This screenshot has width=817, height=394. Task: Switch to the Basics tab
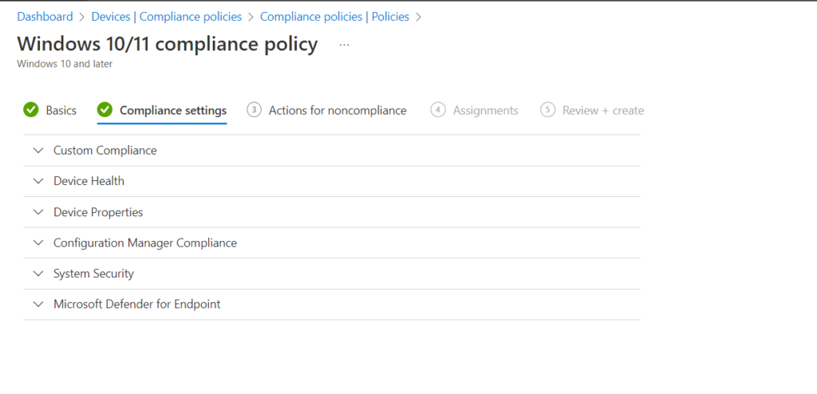pos(61,111)
